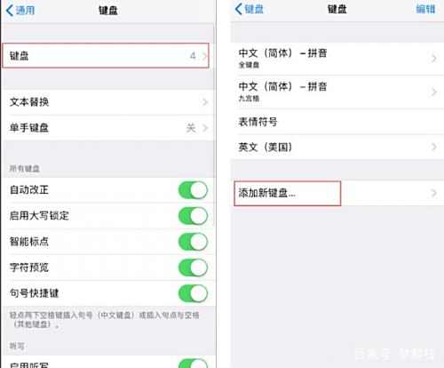Open 单手键盘 setting chevron
Viewport: 444px width, 368px height.
(x=205, y=128)
